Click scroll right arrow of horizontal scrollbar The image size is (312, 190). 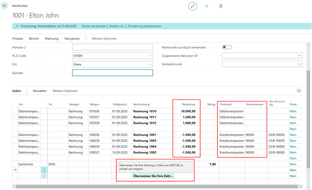301,187
